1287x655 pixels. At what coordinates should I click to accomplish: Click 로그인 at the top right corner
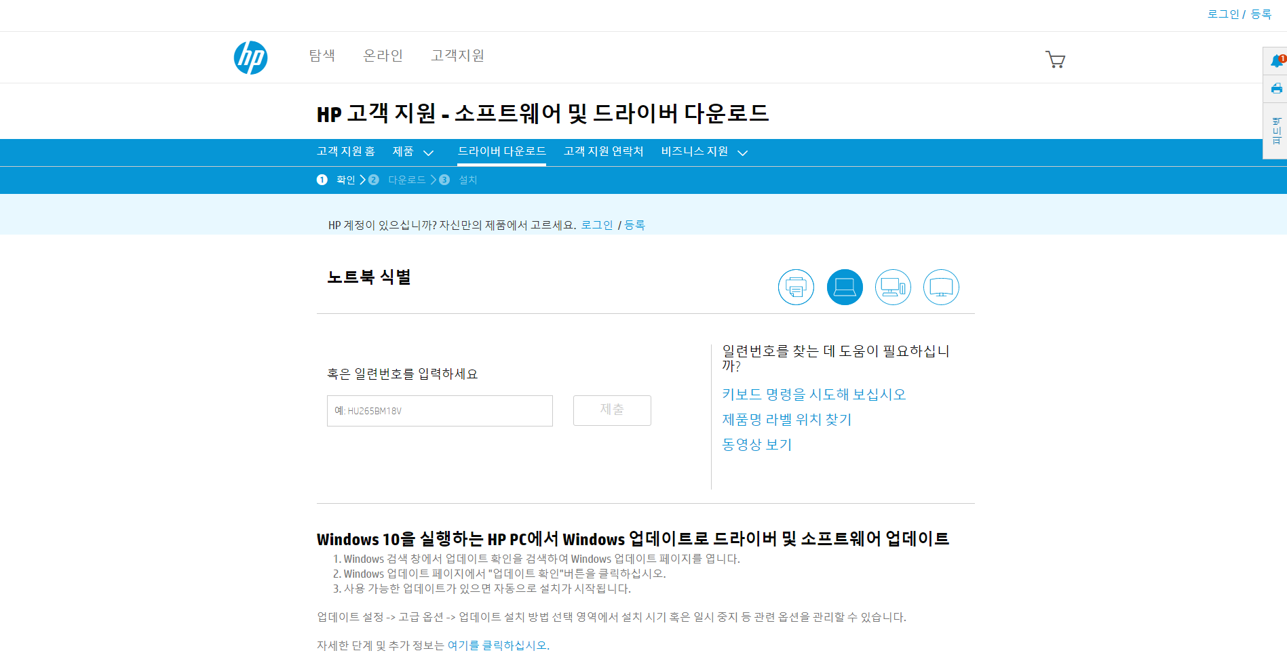point(1223,14)
